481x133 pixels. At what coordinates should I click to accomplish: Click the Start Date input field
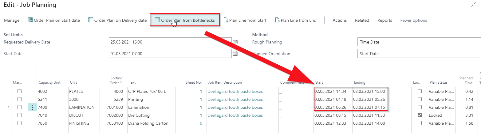170,54
